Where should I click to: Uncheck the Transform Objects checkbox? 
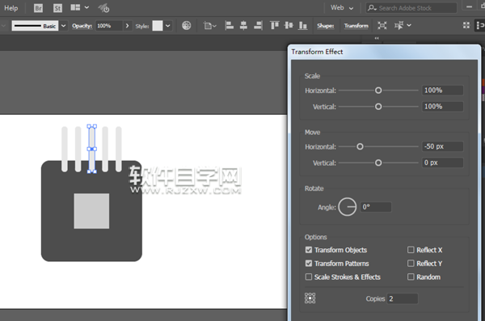tap(309, 250)
